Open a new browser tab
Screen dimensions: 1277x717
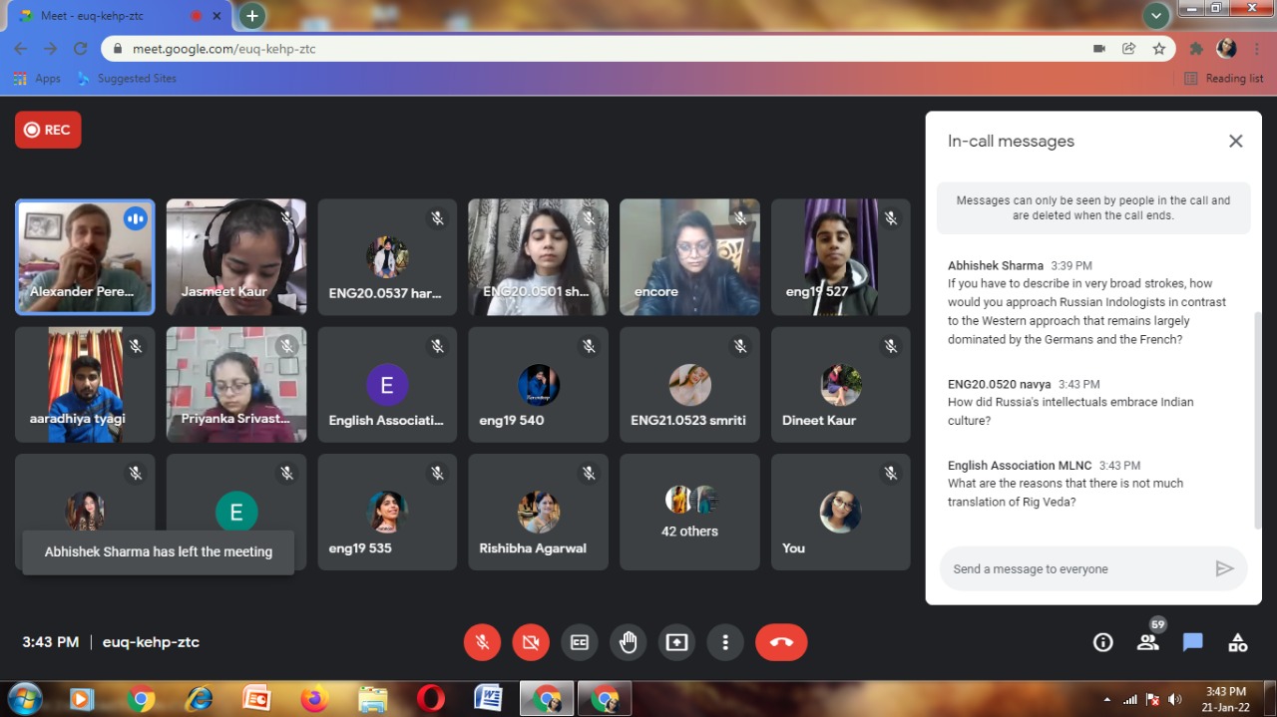252,16
